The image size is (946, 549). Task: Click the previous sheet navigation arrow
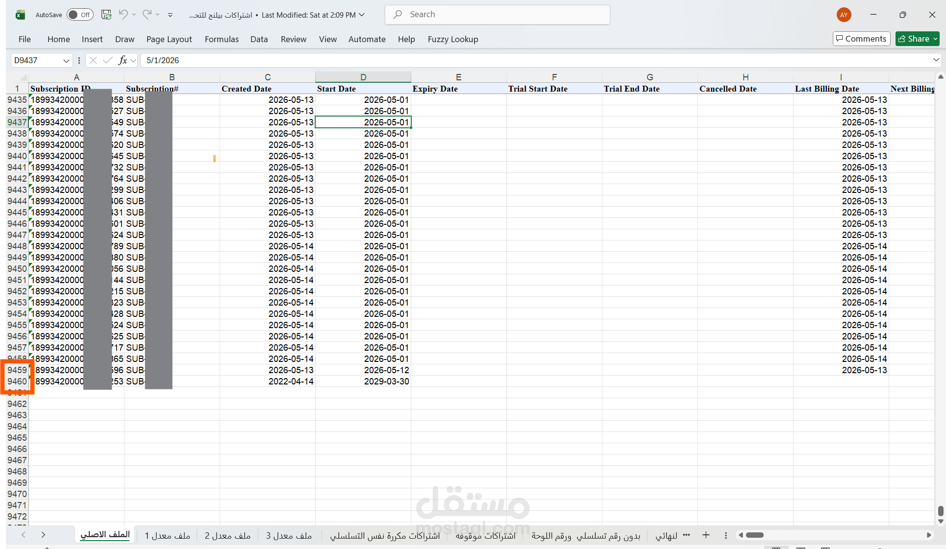click(24, 535)
